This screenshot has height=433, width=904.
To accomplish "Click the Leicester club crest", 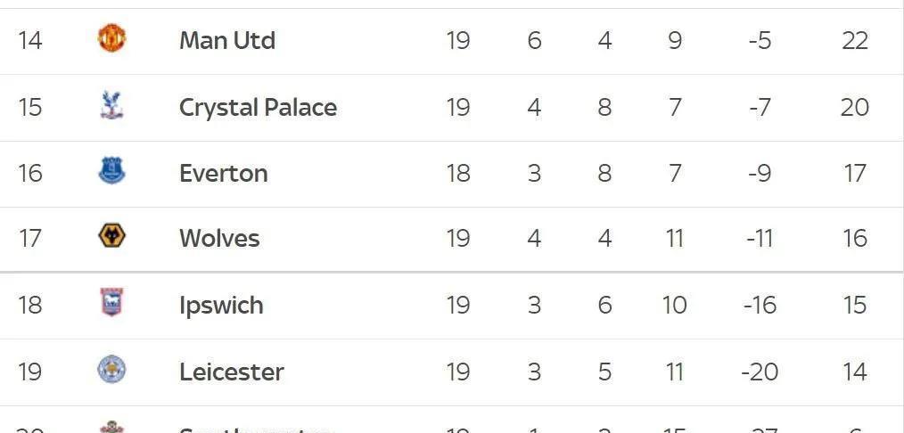I will point(111,370).
